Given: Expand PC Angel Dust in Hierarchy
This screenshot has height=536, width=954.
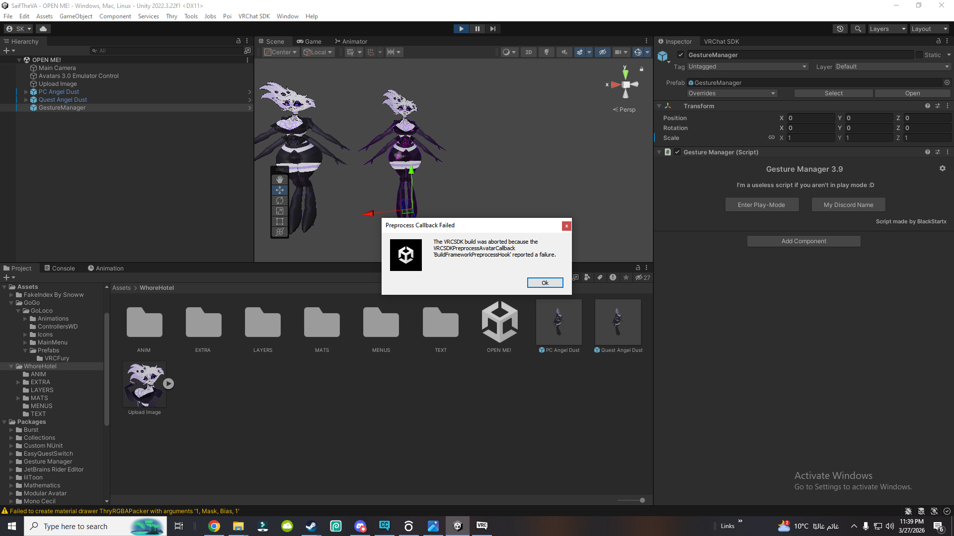Looking at the screenshot, I should (x=26, y=92).
